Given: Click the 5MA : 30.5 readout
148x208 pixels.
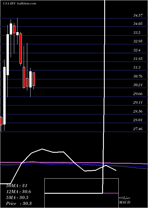Looking at the screenshot, I should [x=17, y=198].
